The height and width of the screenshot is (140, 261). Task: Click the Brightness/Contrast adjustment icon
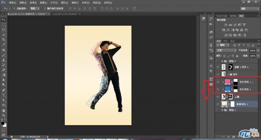(x=225, y=25)
